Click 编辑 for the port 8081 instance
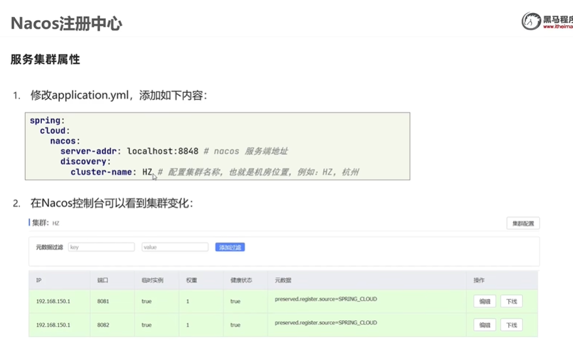Image resolution: width=573 pixels, height=341 pixels. [x=485, y=301]
